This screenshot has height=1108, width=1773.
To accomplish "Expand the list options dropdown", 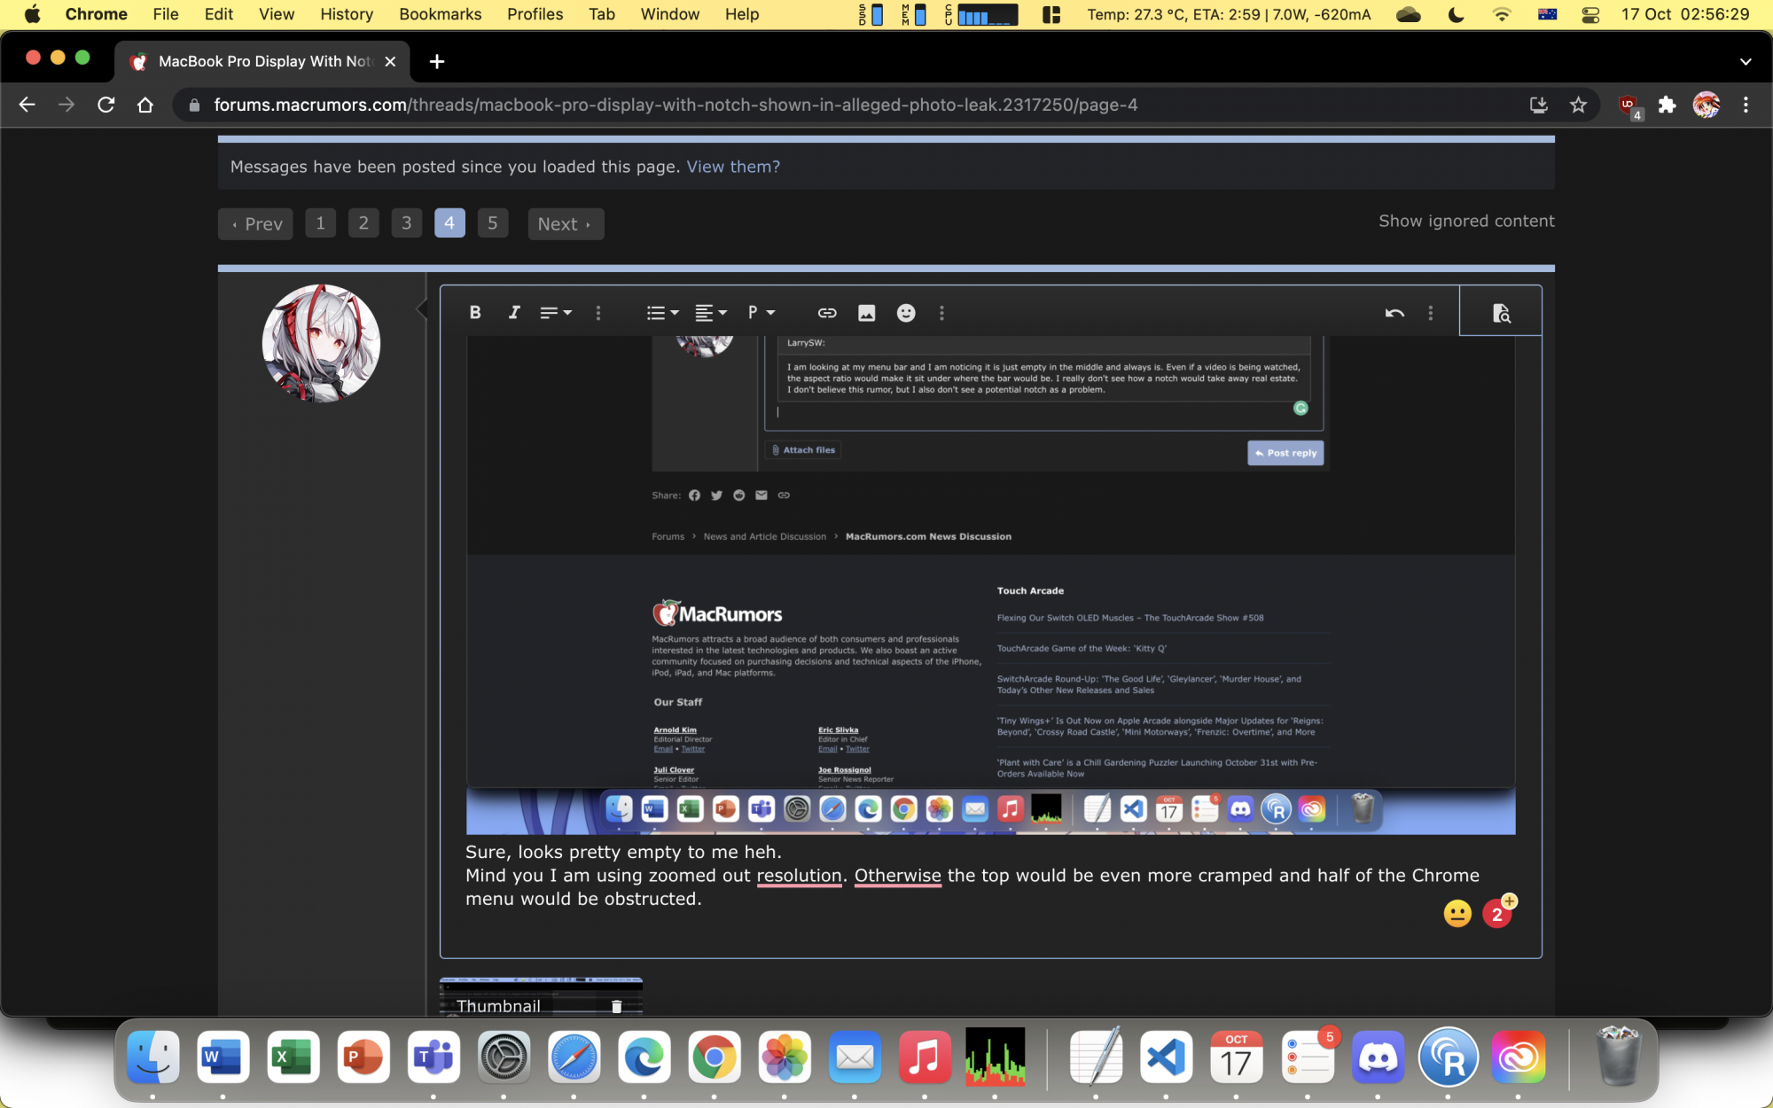I will point(662,312).
